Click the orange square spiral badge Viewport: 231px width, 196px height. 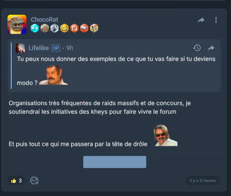[74, 28]
